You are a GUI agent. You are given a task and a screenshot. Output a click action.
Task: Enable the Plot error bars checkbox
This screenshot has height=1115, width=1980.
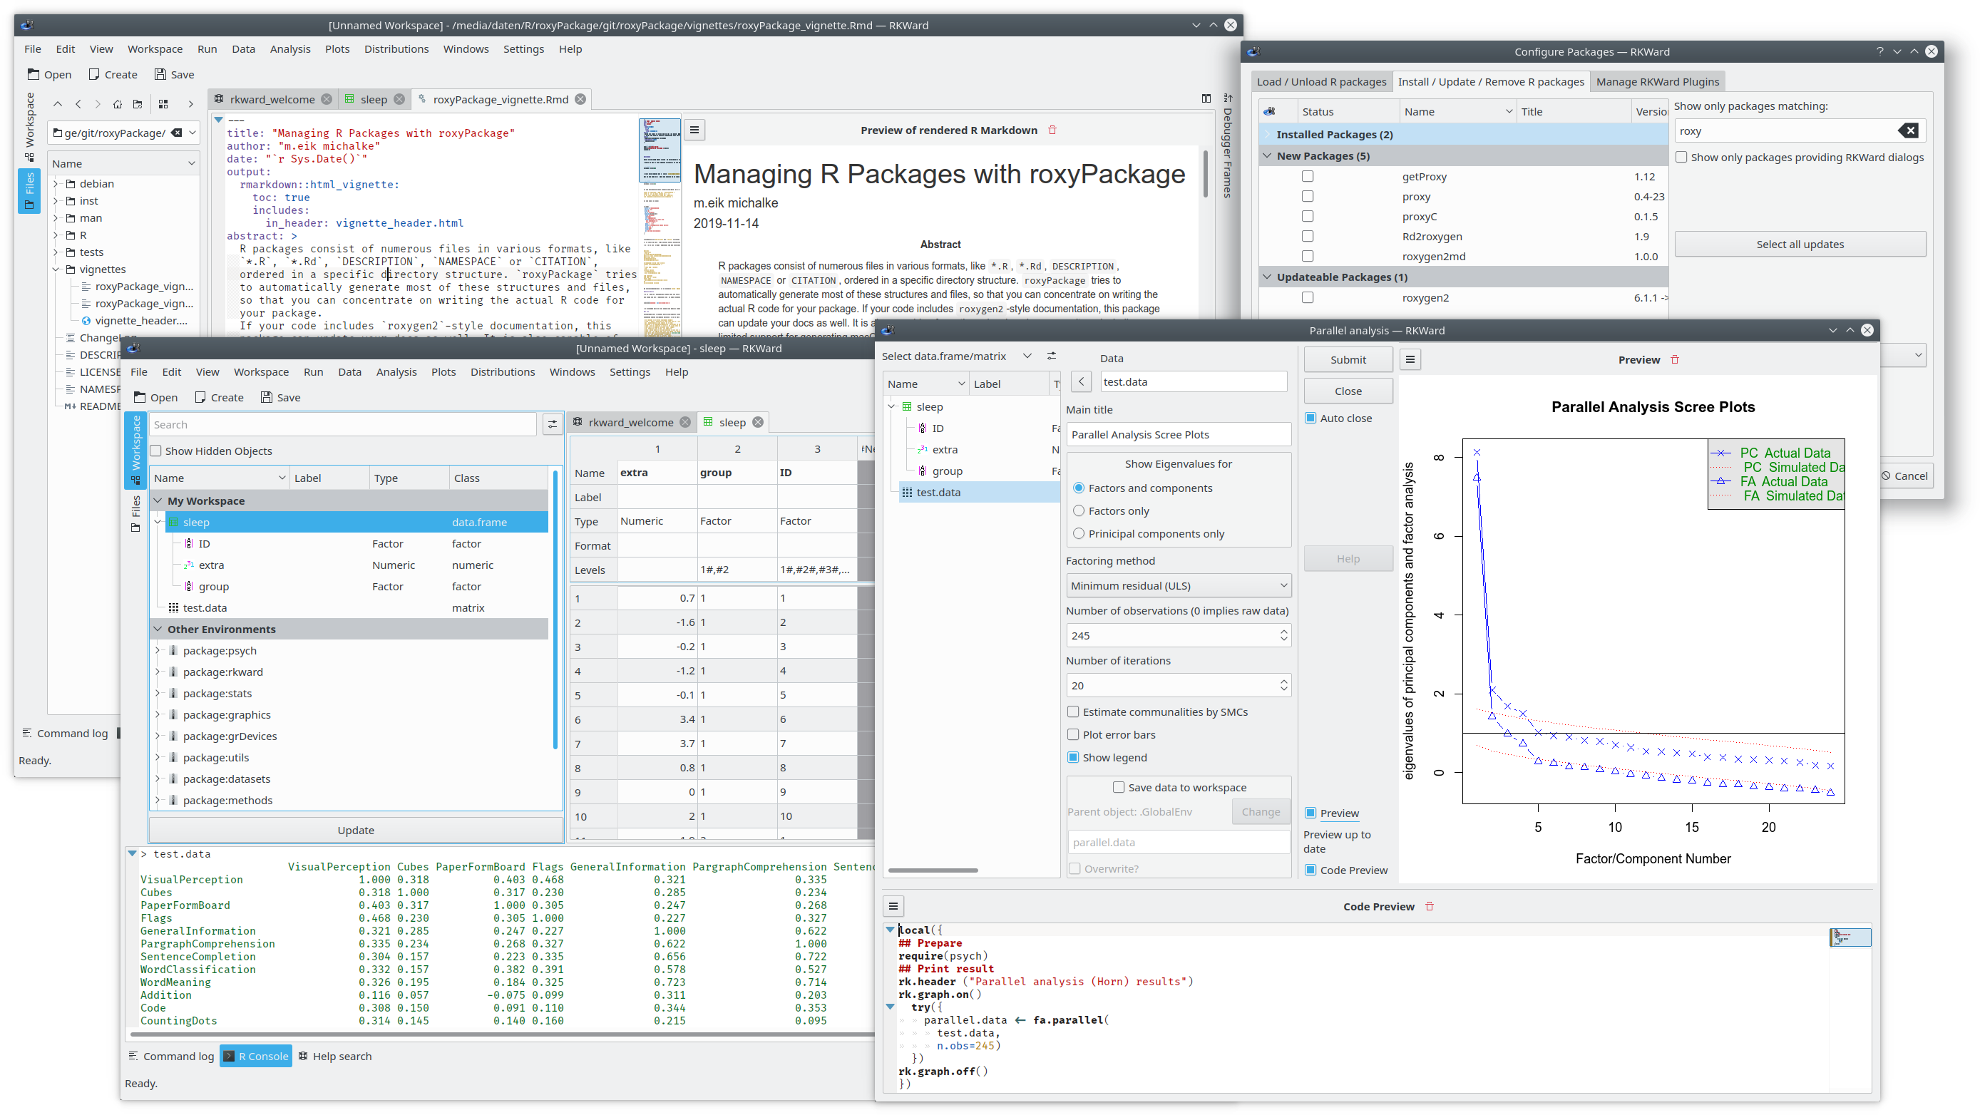pos(1073,734)
